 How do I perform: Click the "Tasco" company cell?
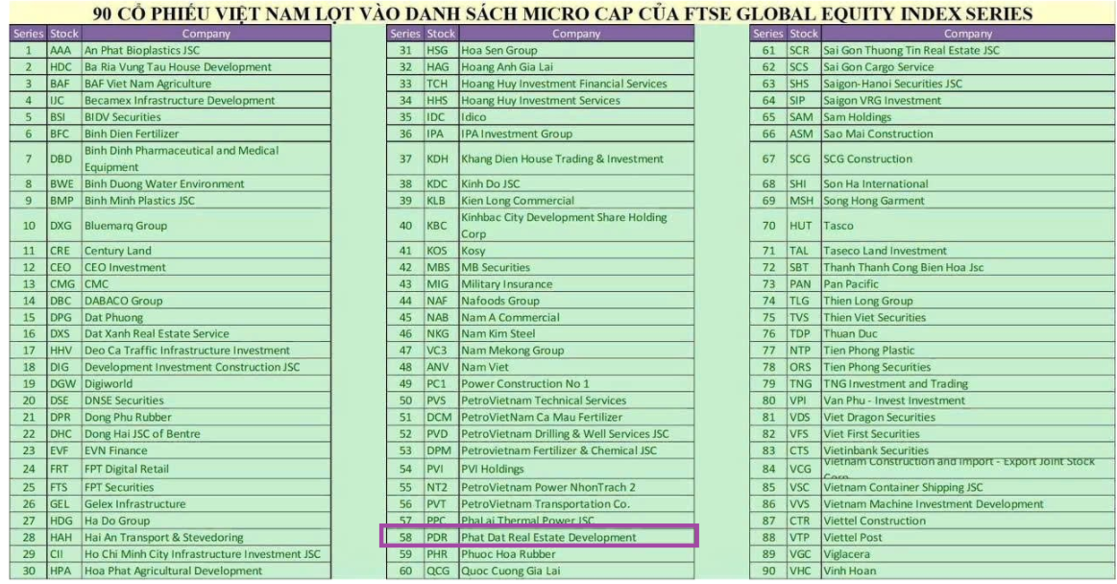point(967,225)
